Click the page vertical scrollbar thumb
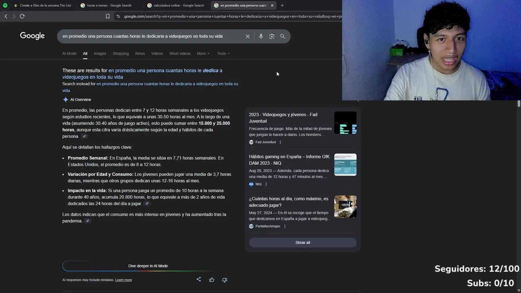 pyautogui.click(x=519, y=103)
